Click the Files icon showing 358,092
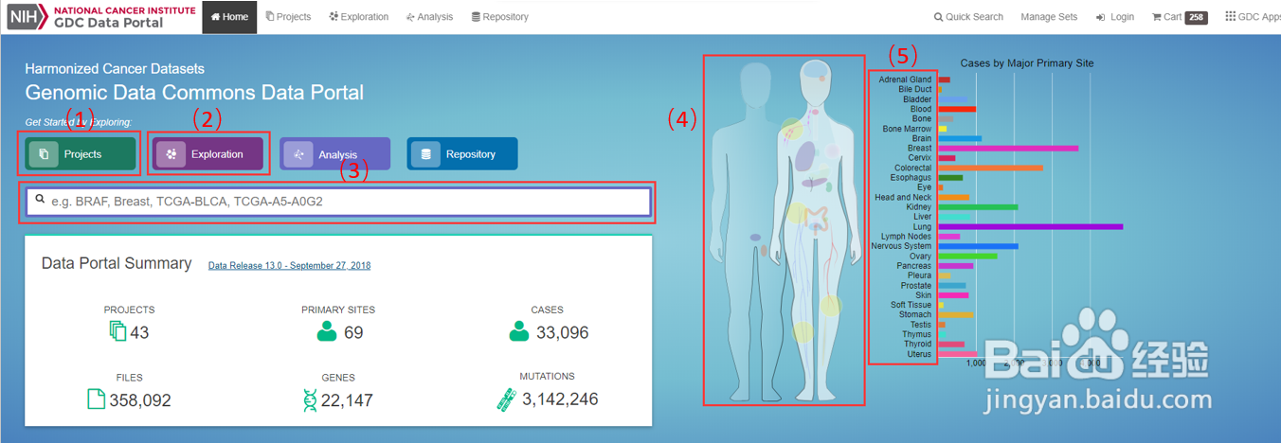Image resolution: width=1281 pixels, height=443 pixels. pos(96,399)
